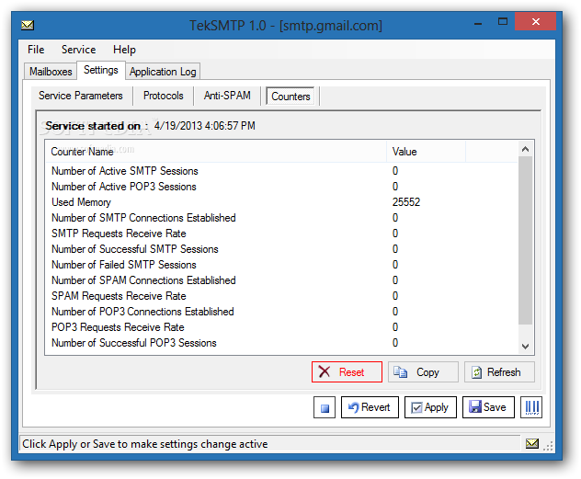Select POP3 Requests Receive Rate row

(281, 327)
